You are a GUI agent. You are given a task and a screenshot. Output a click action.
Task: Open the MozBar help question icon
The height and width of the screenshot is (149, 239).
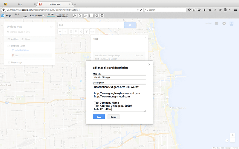102,16
